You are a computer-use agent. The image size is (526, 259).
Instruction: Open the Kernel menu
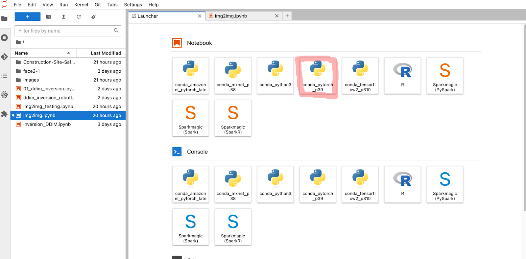pyautogui.click(x=81, y=5)
